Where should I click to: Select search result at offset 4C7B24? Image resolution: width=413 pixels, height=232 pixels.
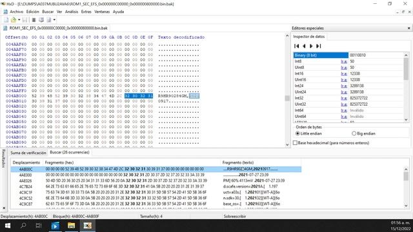click(x=156, y=186)
